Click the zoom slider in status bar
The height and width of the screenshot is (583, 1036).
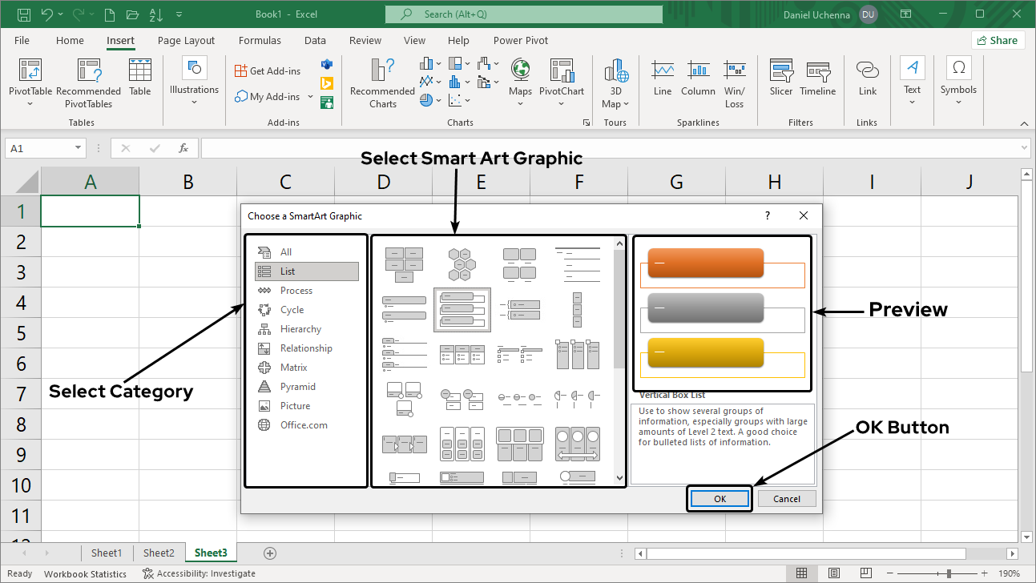coord(949,573)
